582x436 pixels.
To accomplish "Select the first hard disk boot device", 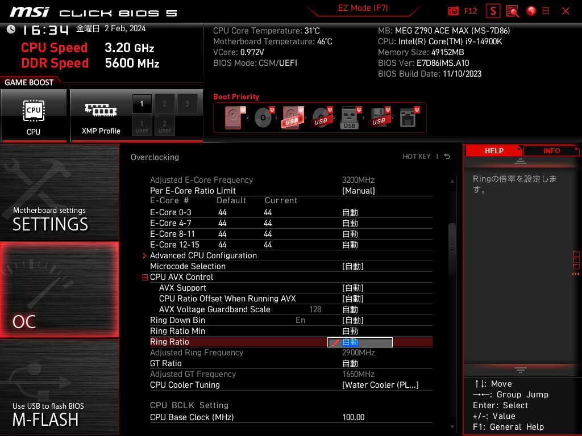I will pyautogui.click(x=235, y=118).
